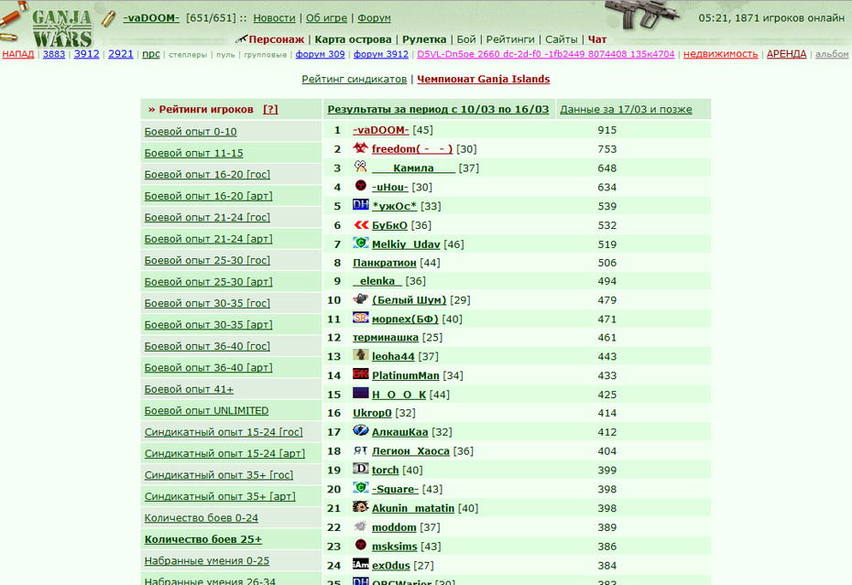Click the red arrows icon next to БуБкО

pos(360,224)
